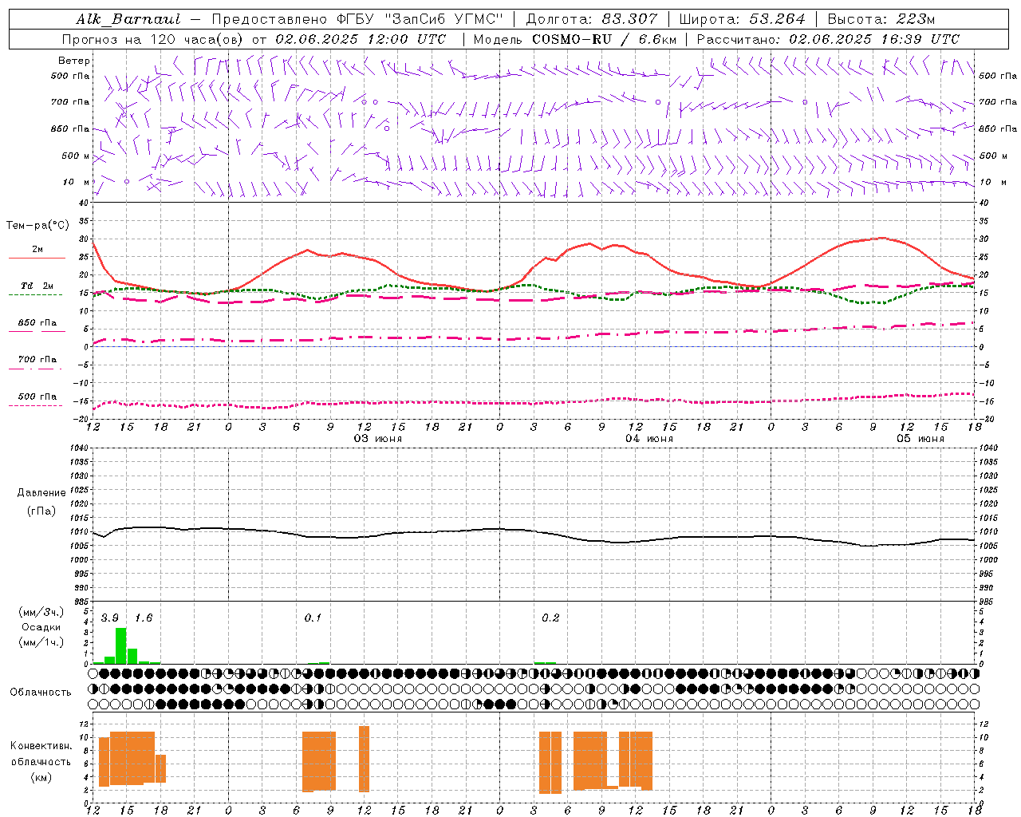1021x817 pixels.
Task: Select the '2м' red line legend entry
Action: [37, 249]
